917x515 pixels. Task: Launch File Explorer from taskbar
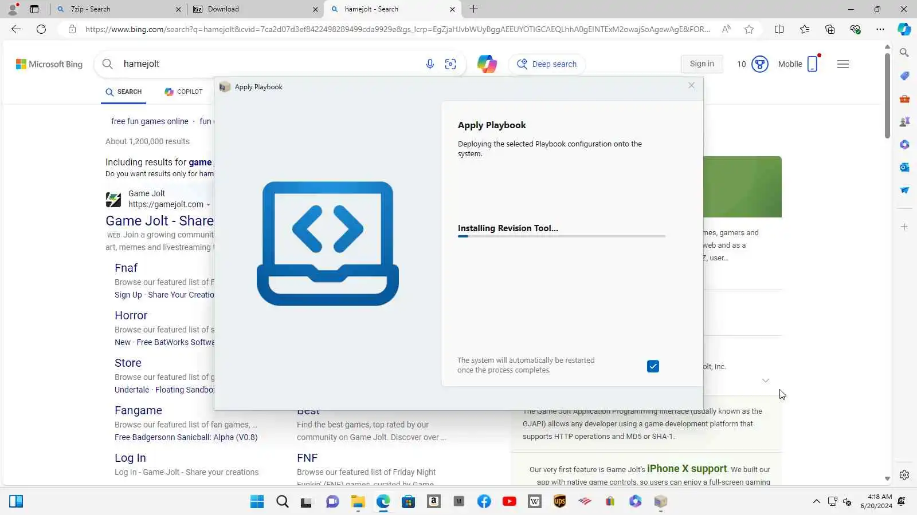click(358, 502)
